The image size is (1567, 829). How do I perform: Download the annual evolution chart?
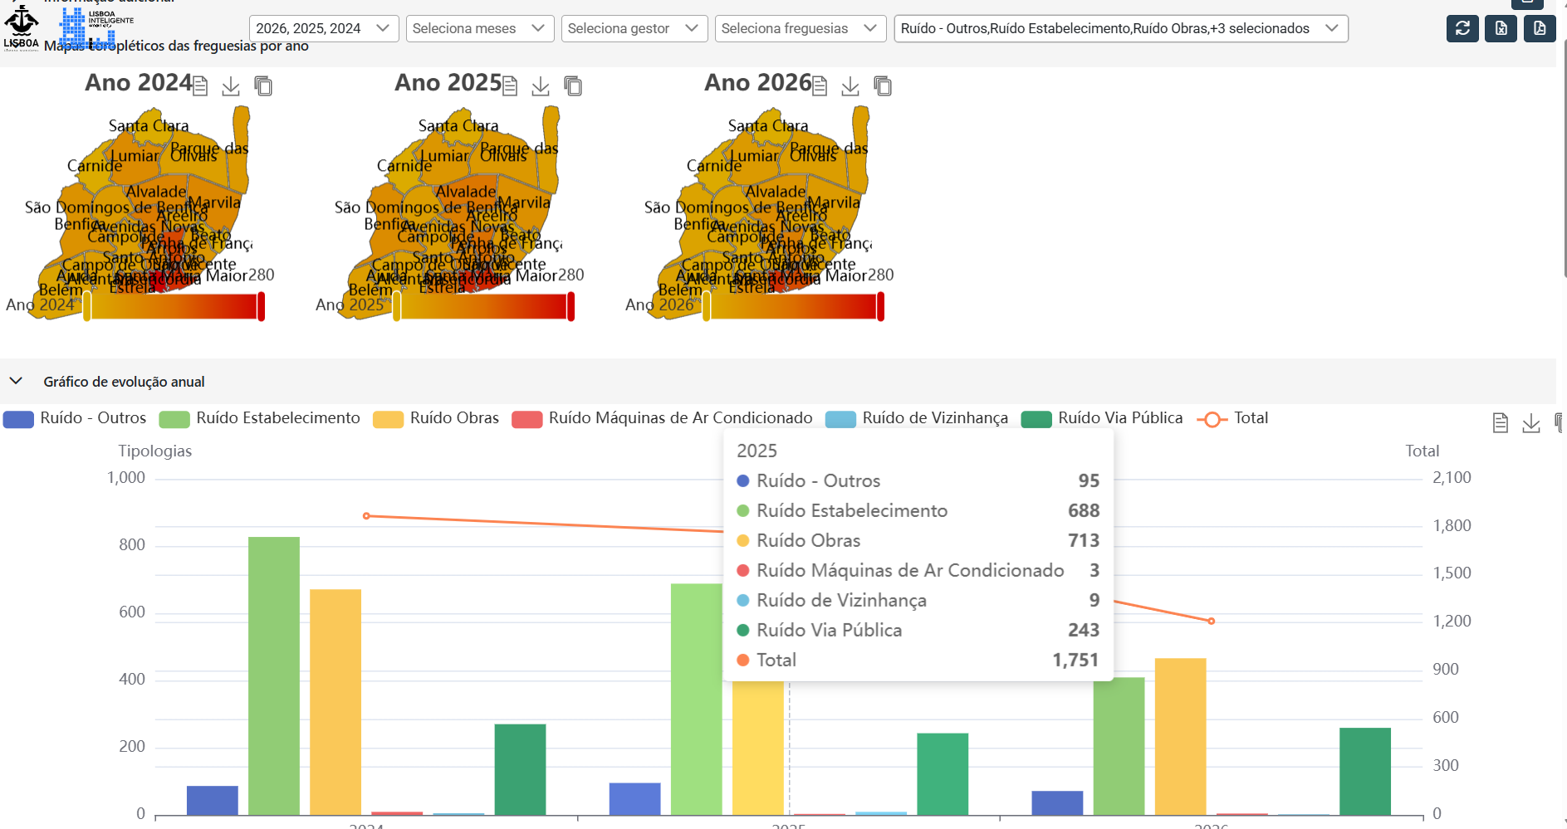(1530, 423)
